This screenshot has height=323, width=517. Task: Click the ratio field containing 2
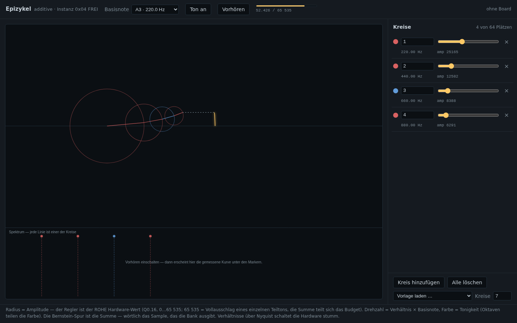(418, 66)
